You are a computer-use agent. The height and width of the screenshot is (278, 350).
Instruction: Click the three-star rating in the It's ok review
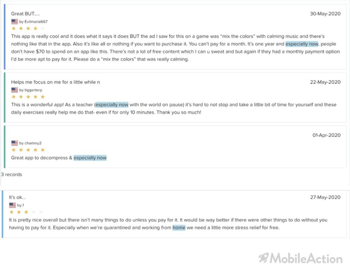point(26,212)
